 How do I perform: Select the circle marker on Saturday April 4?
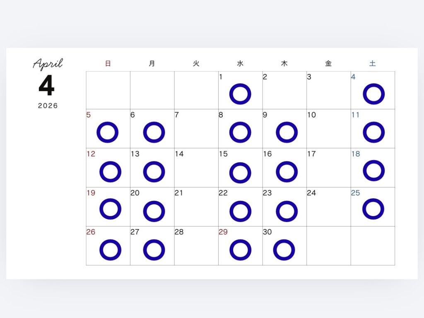373,94
